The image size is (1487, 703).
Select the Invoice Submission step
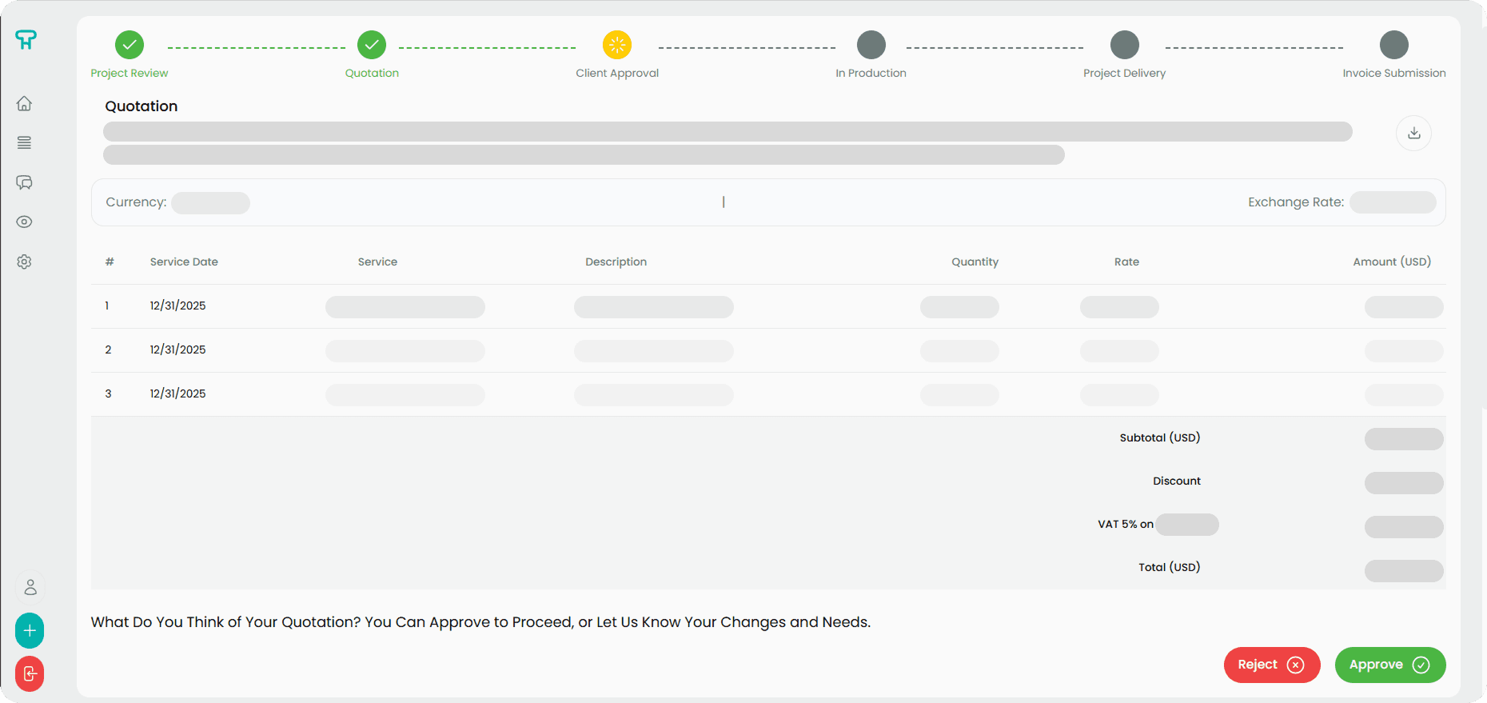click(1393, 45)
